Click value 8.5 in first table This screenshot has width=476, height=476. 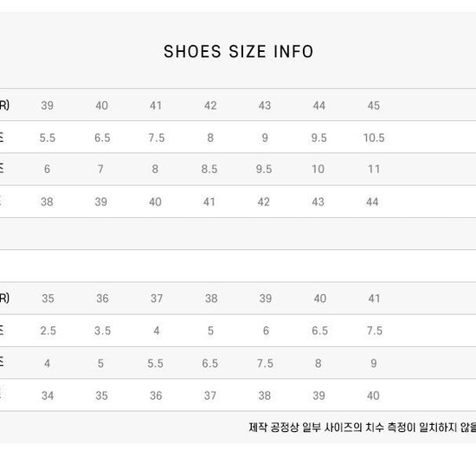pyautogui.click(x=209, y=169)
